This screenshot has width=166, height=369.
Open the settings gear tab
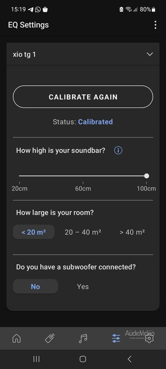point(149,339)
